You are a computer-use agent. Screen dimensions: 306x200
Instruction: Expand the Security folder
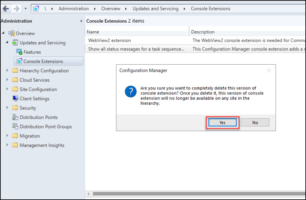pos(7,107)
